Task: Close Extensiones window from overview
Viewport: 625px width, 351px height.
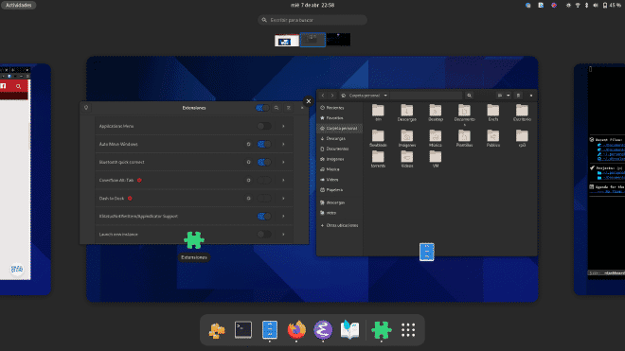Action: 308,101
